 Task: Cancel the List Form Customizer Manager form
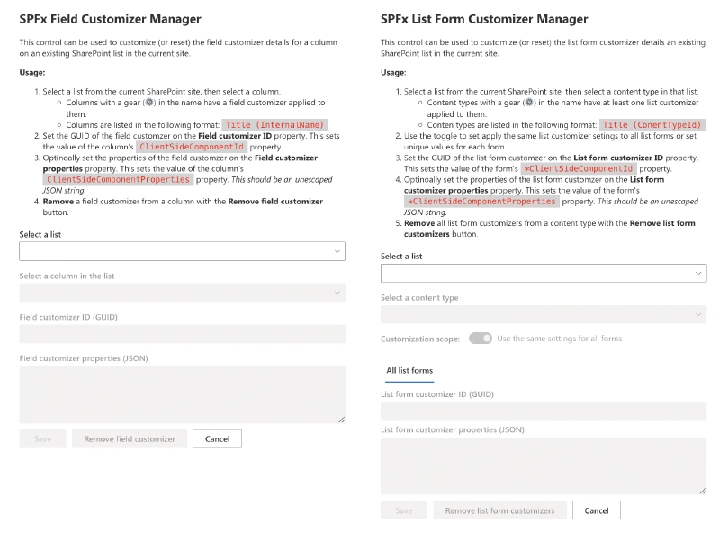pyautogui.click(x=597, y=510)
